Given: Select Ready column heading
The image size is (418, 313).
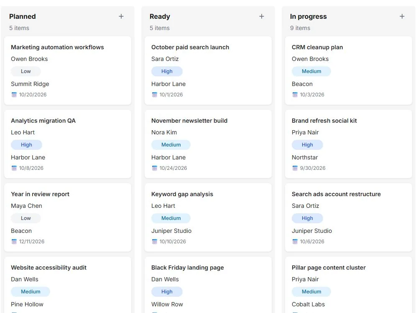Looking at the screenshot, I should click(160, 17).
